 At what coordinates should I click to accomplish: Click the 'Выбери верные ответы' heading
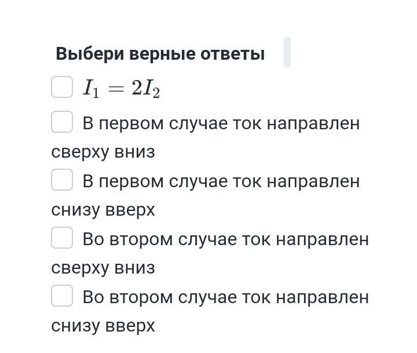[160, 54]
